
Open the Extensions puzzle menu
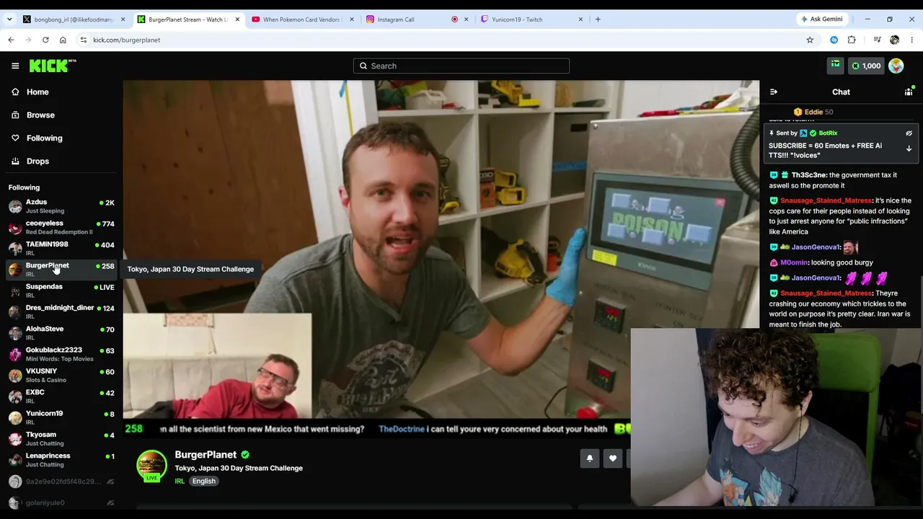point(852,40)
